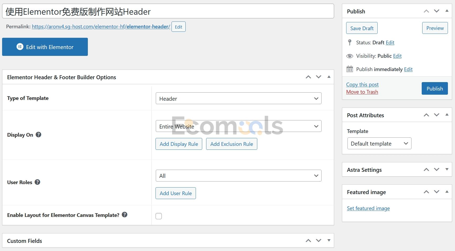Collapse the Publish panel
The width and height of the screenshot is (455, 251).
point(447,11)
